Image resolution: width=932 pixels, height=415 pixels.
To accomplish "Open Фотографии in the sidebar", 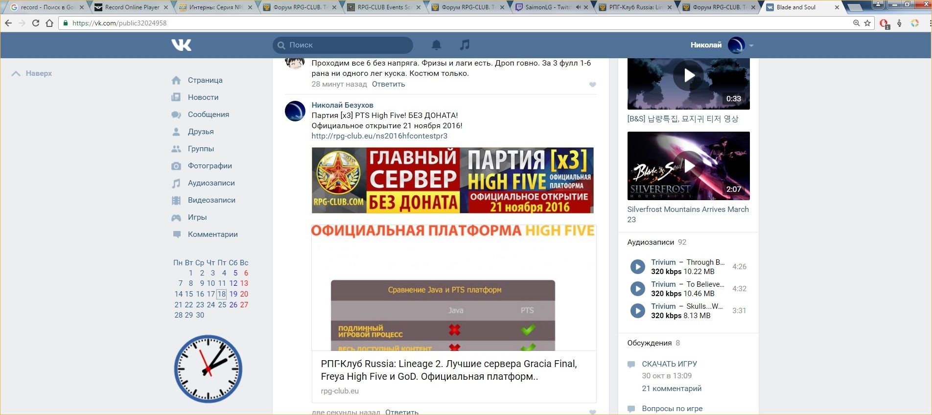I will tap(210, 166).
